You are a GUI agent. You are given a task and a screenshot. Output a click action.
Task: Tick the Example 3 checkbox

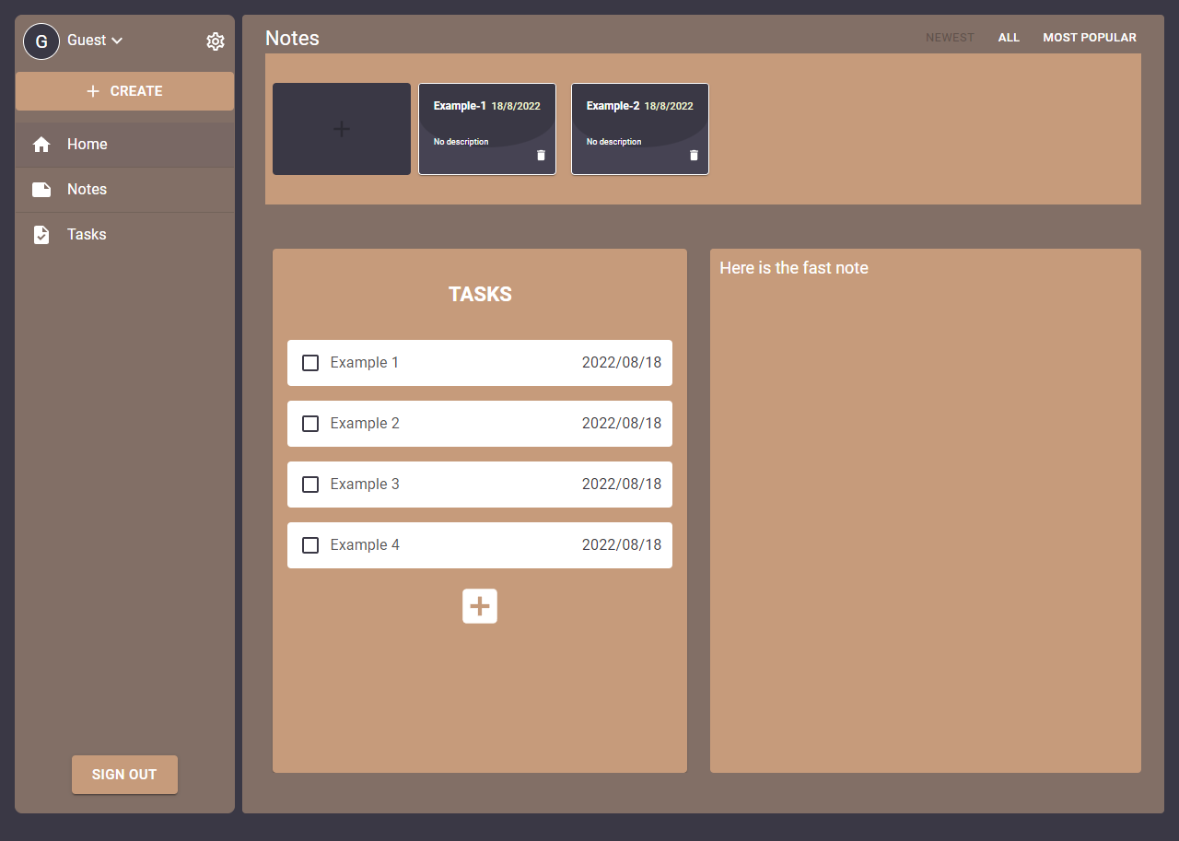point(310,485)
